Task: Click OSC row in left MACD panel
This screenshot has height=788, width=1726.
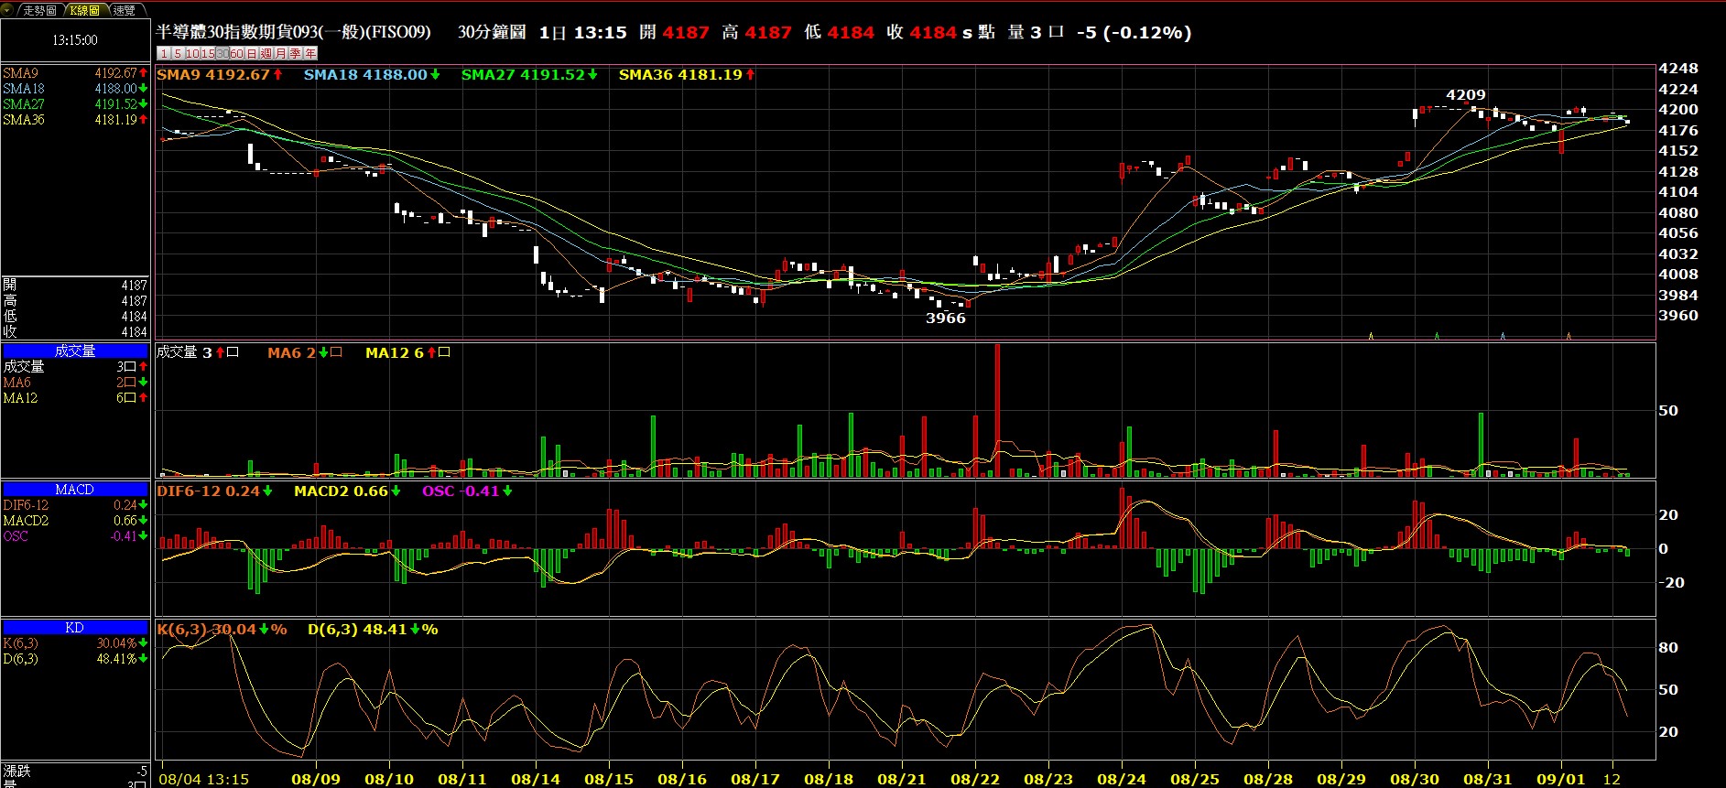Action: (x=75, y=536)
